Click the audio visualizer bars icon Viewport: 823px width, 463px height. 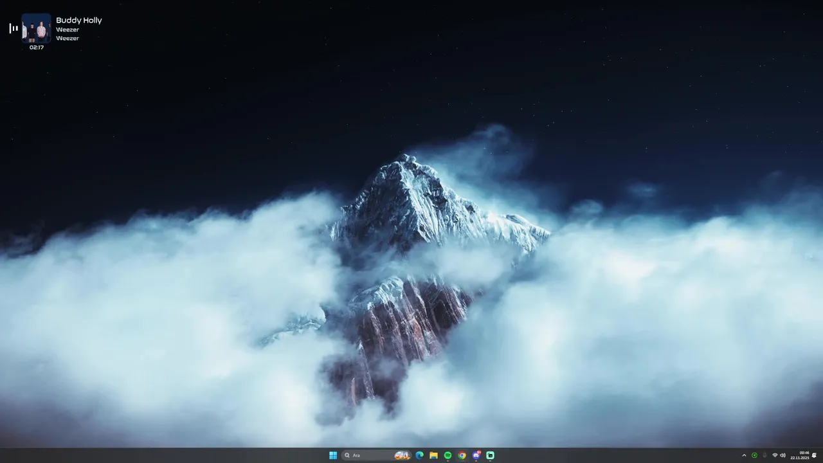point(14,28)
